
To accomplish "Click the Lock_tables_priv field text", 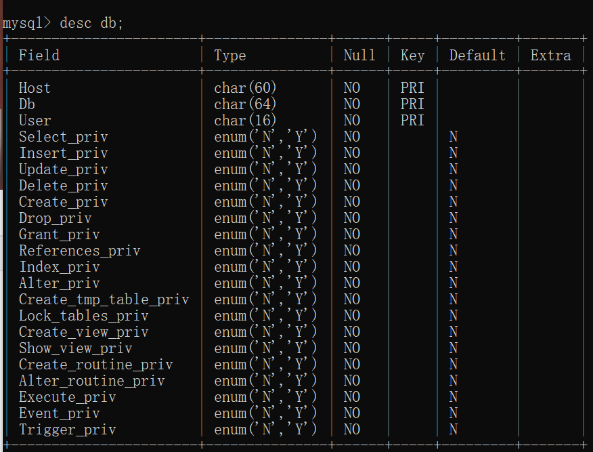I will click(83, 316).
